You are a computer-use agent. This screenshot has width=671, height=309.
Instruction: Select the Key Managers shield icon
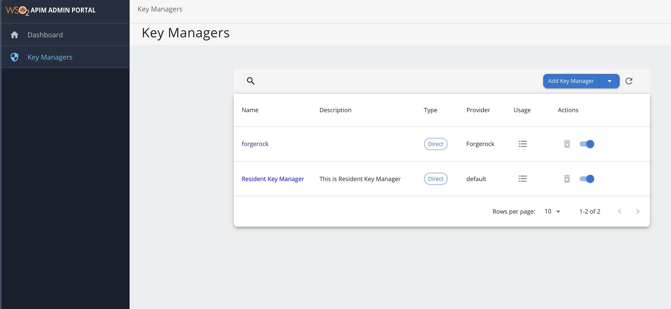point(15,57)
